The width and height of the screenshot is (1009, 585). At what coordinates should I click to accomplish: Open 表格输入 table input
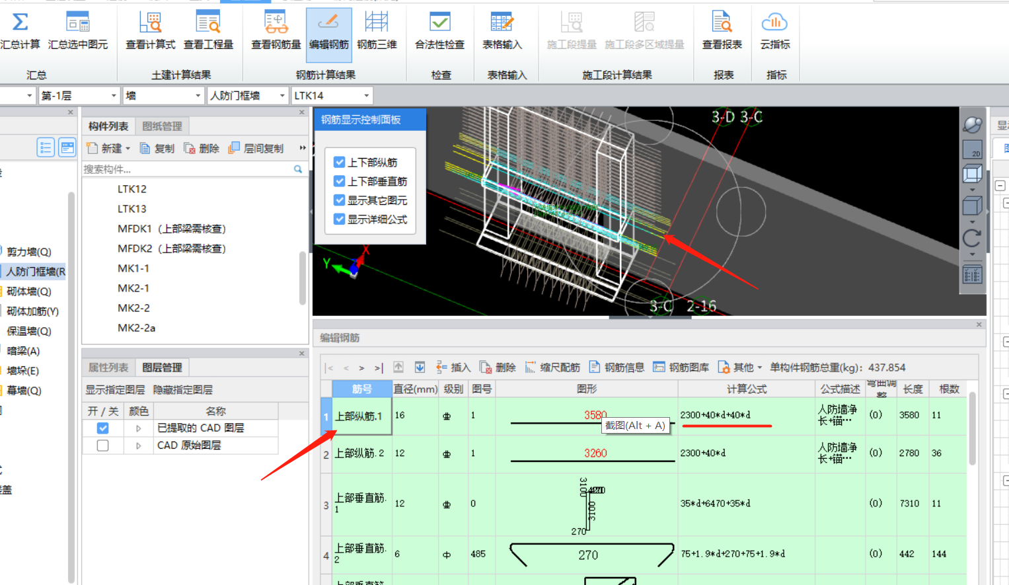(502, 31)
